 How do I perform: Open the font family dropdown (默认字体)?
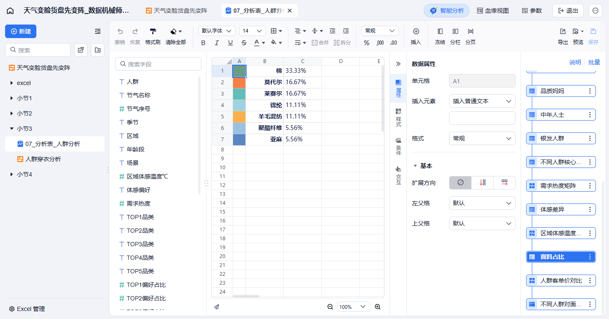tap(217, 31)
